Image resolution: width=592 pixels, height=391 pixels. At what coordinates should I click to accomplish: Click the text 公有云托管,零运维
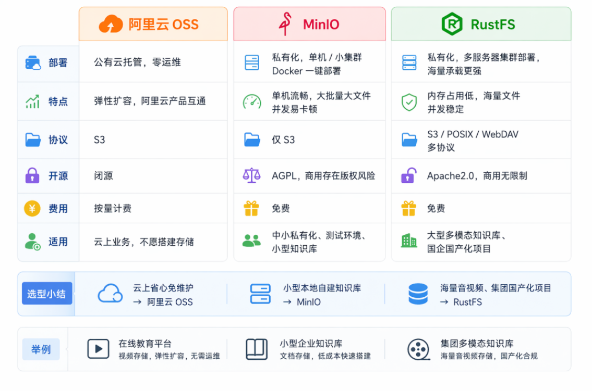[x=137, y=62]
